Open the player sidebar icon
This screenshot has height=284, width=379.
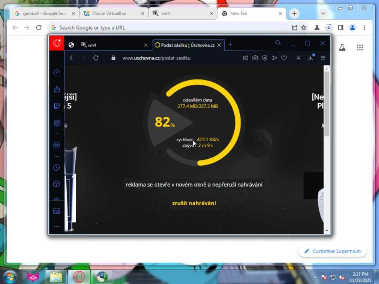click(57, 145)
